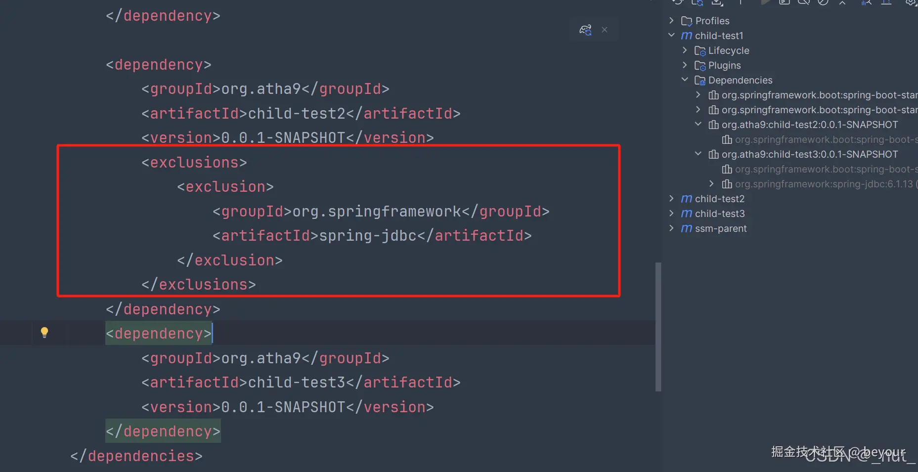Click the Maven module icon of child-test1
918x472 pixels.
(686, 36)
